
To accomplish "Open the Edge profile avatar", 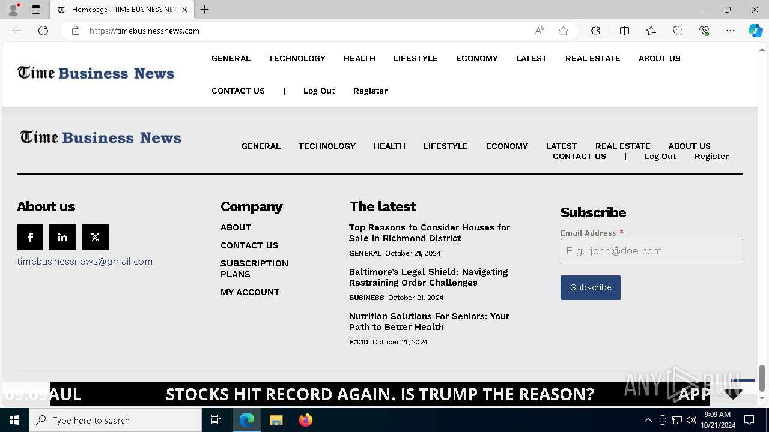I will 13,10.
